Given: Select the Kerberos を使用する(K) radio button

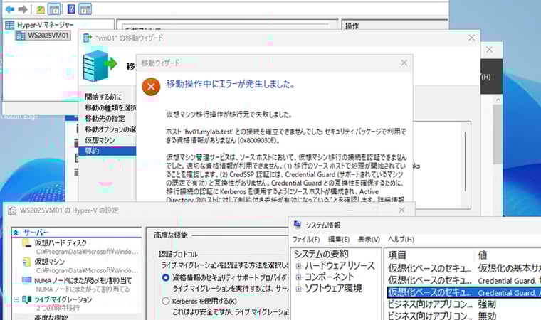Looking at the screenshot, I should coord(166,301).
